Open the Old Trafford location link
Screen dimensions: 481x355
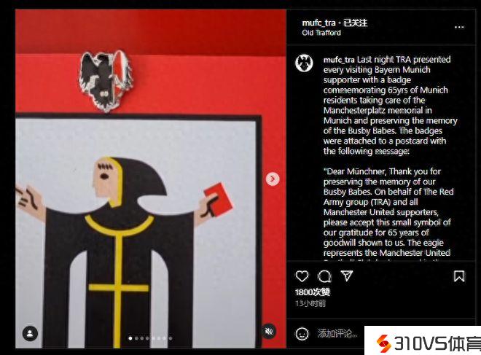[x=321, y=33]
